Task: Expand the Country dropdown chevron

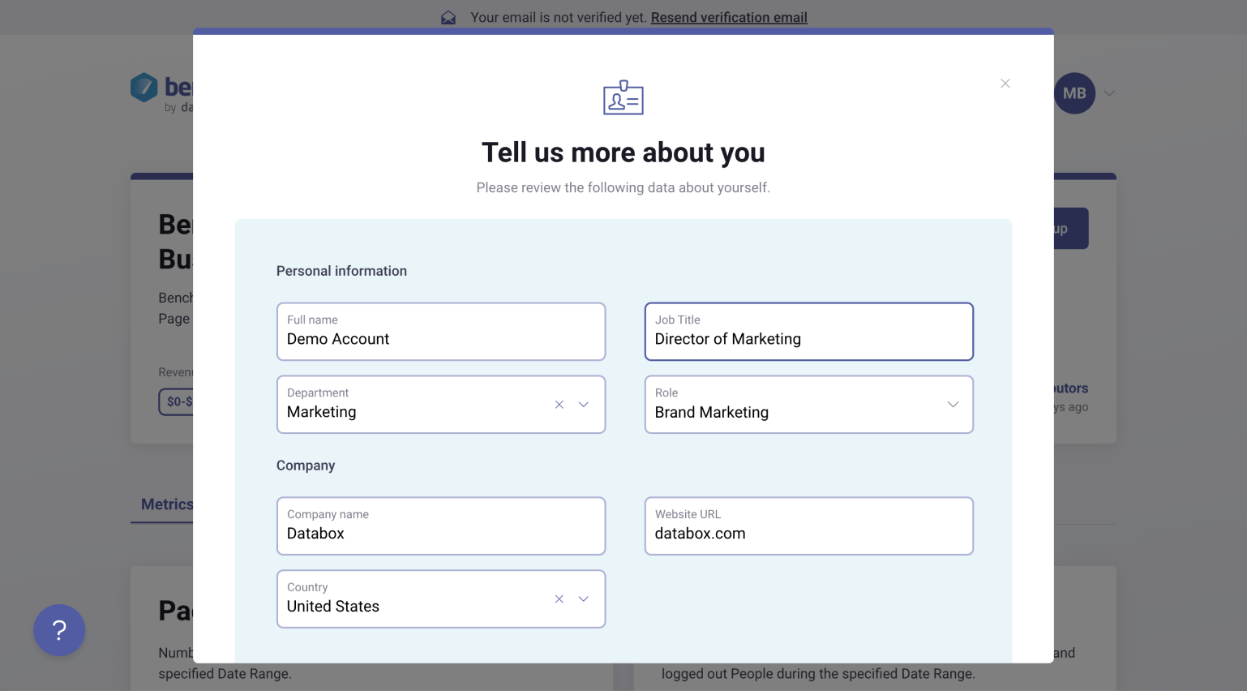Action: click(x=584, y=599)
